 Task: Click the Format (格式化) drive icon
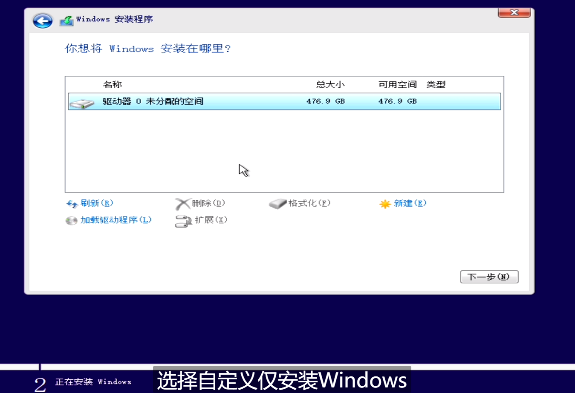coord(278,204)
